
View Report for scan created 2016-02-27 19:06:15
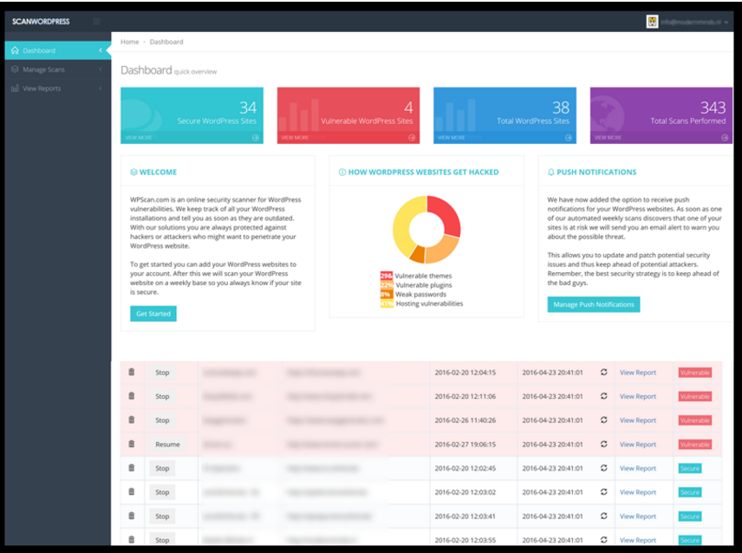click(638, 444)
